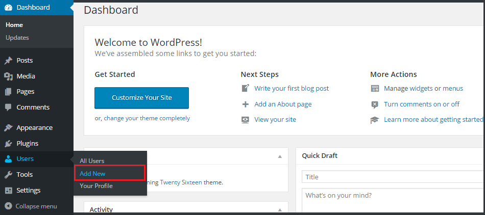Image resolution: width=485 pixels, height=215 pixels.
Task: Click the Settings sliders icon
Action: [x=8, y=191]
